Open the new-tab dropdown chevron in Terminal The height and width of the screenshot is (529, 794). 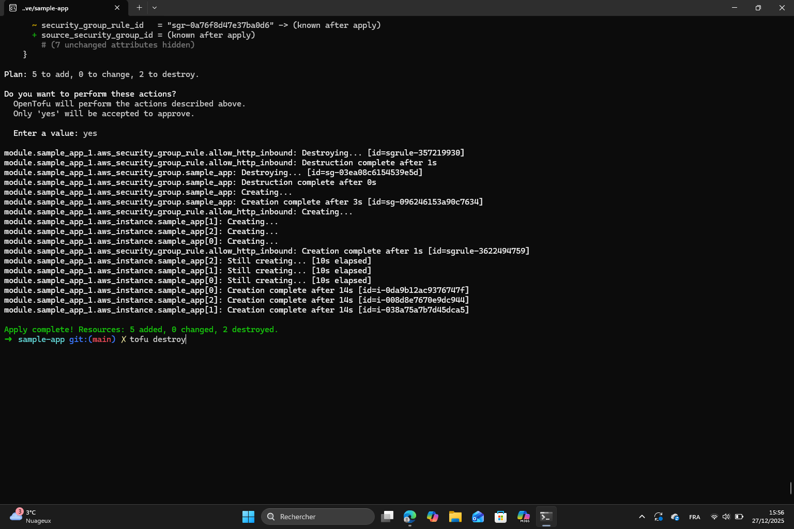point(154,8)
